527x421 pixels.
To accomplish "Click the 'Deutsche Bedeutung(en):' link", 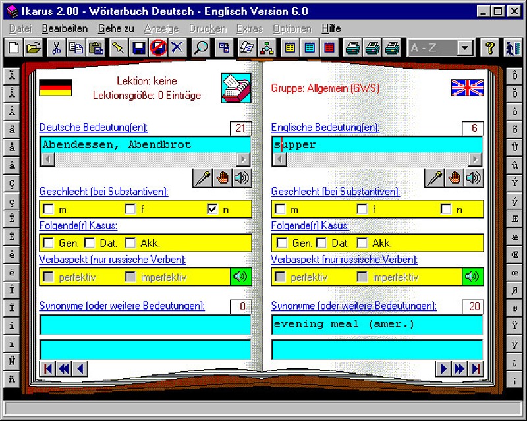I will [x=94, y=127].
